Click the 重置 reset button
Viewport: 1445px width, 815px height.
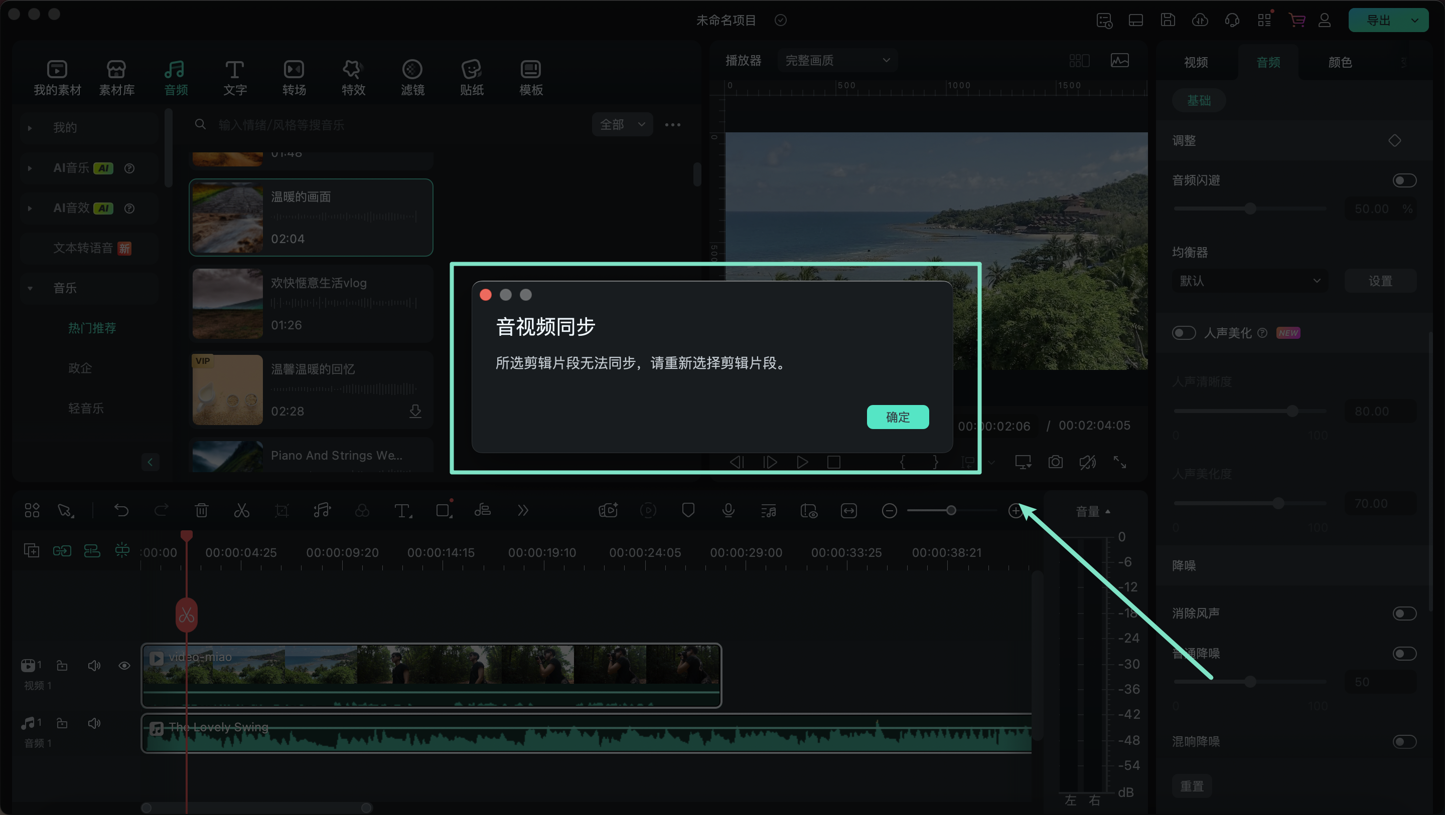1192,786
